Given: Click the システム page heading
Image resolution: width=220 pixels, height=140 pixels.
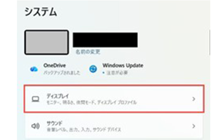Looking at the screenshot, I should [41, 12].
